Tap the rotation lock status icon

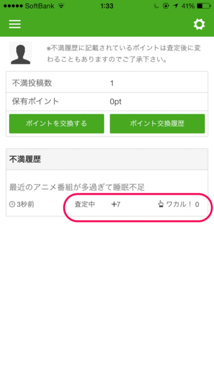(x=166, y=6)
